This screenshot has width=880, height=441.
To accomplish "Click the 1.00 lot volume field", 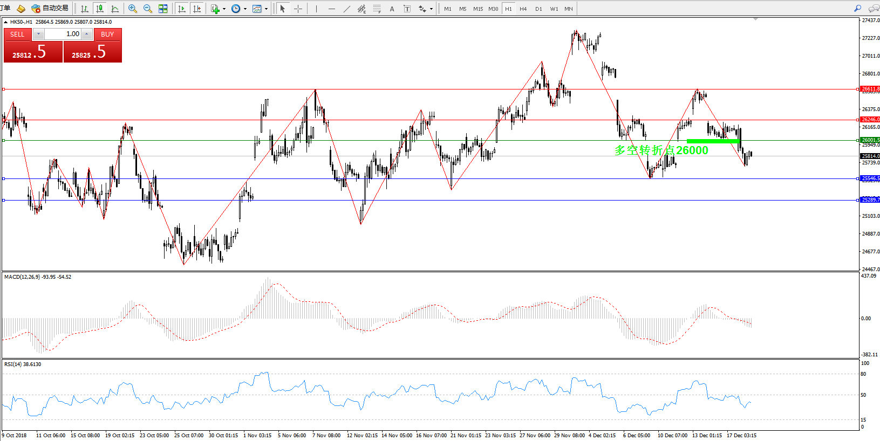I will (63, 34).
